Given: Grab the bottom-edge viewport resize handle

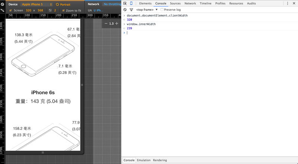Looking at the screenshot, I should tap(43, 152).
